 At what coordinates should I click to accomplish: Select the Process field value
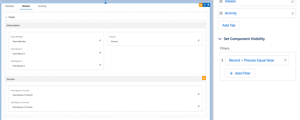coord(114,42)
